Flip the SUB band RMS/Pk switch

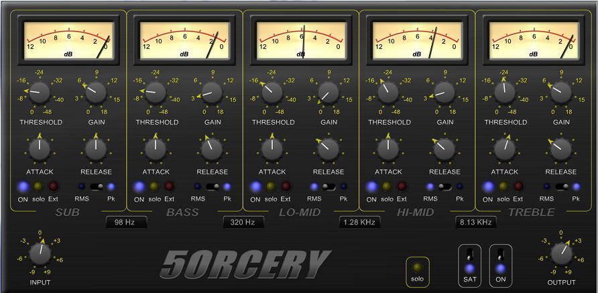pyautogui.click(x=97, y=186)
